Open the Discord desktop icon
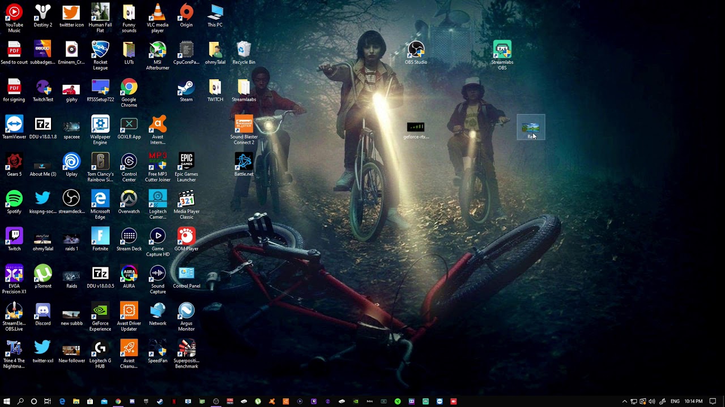 pos(42,314)
